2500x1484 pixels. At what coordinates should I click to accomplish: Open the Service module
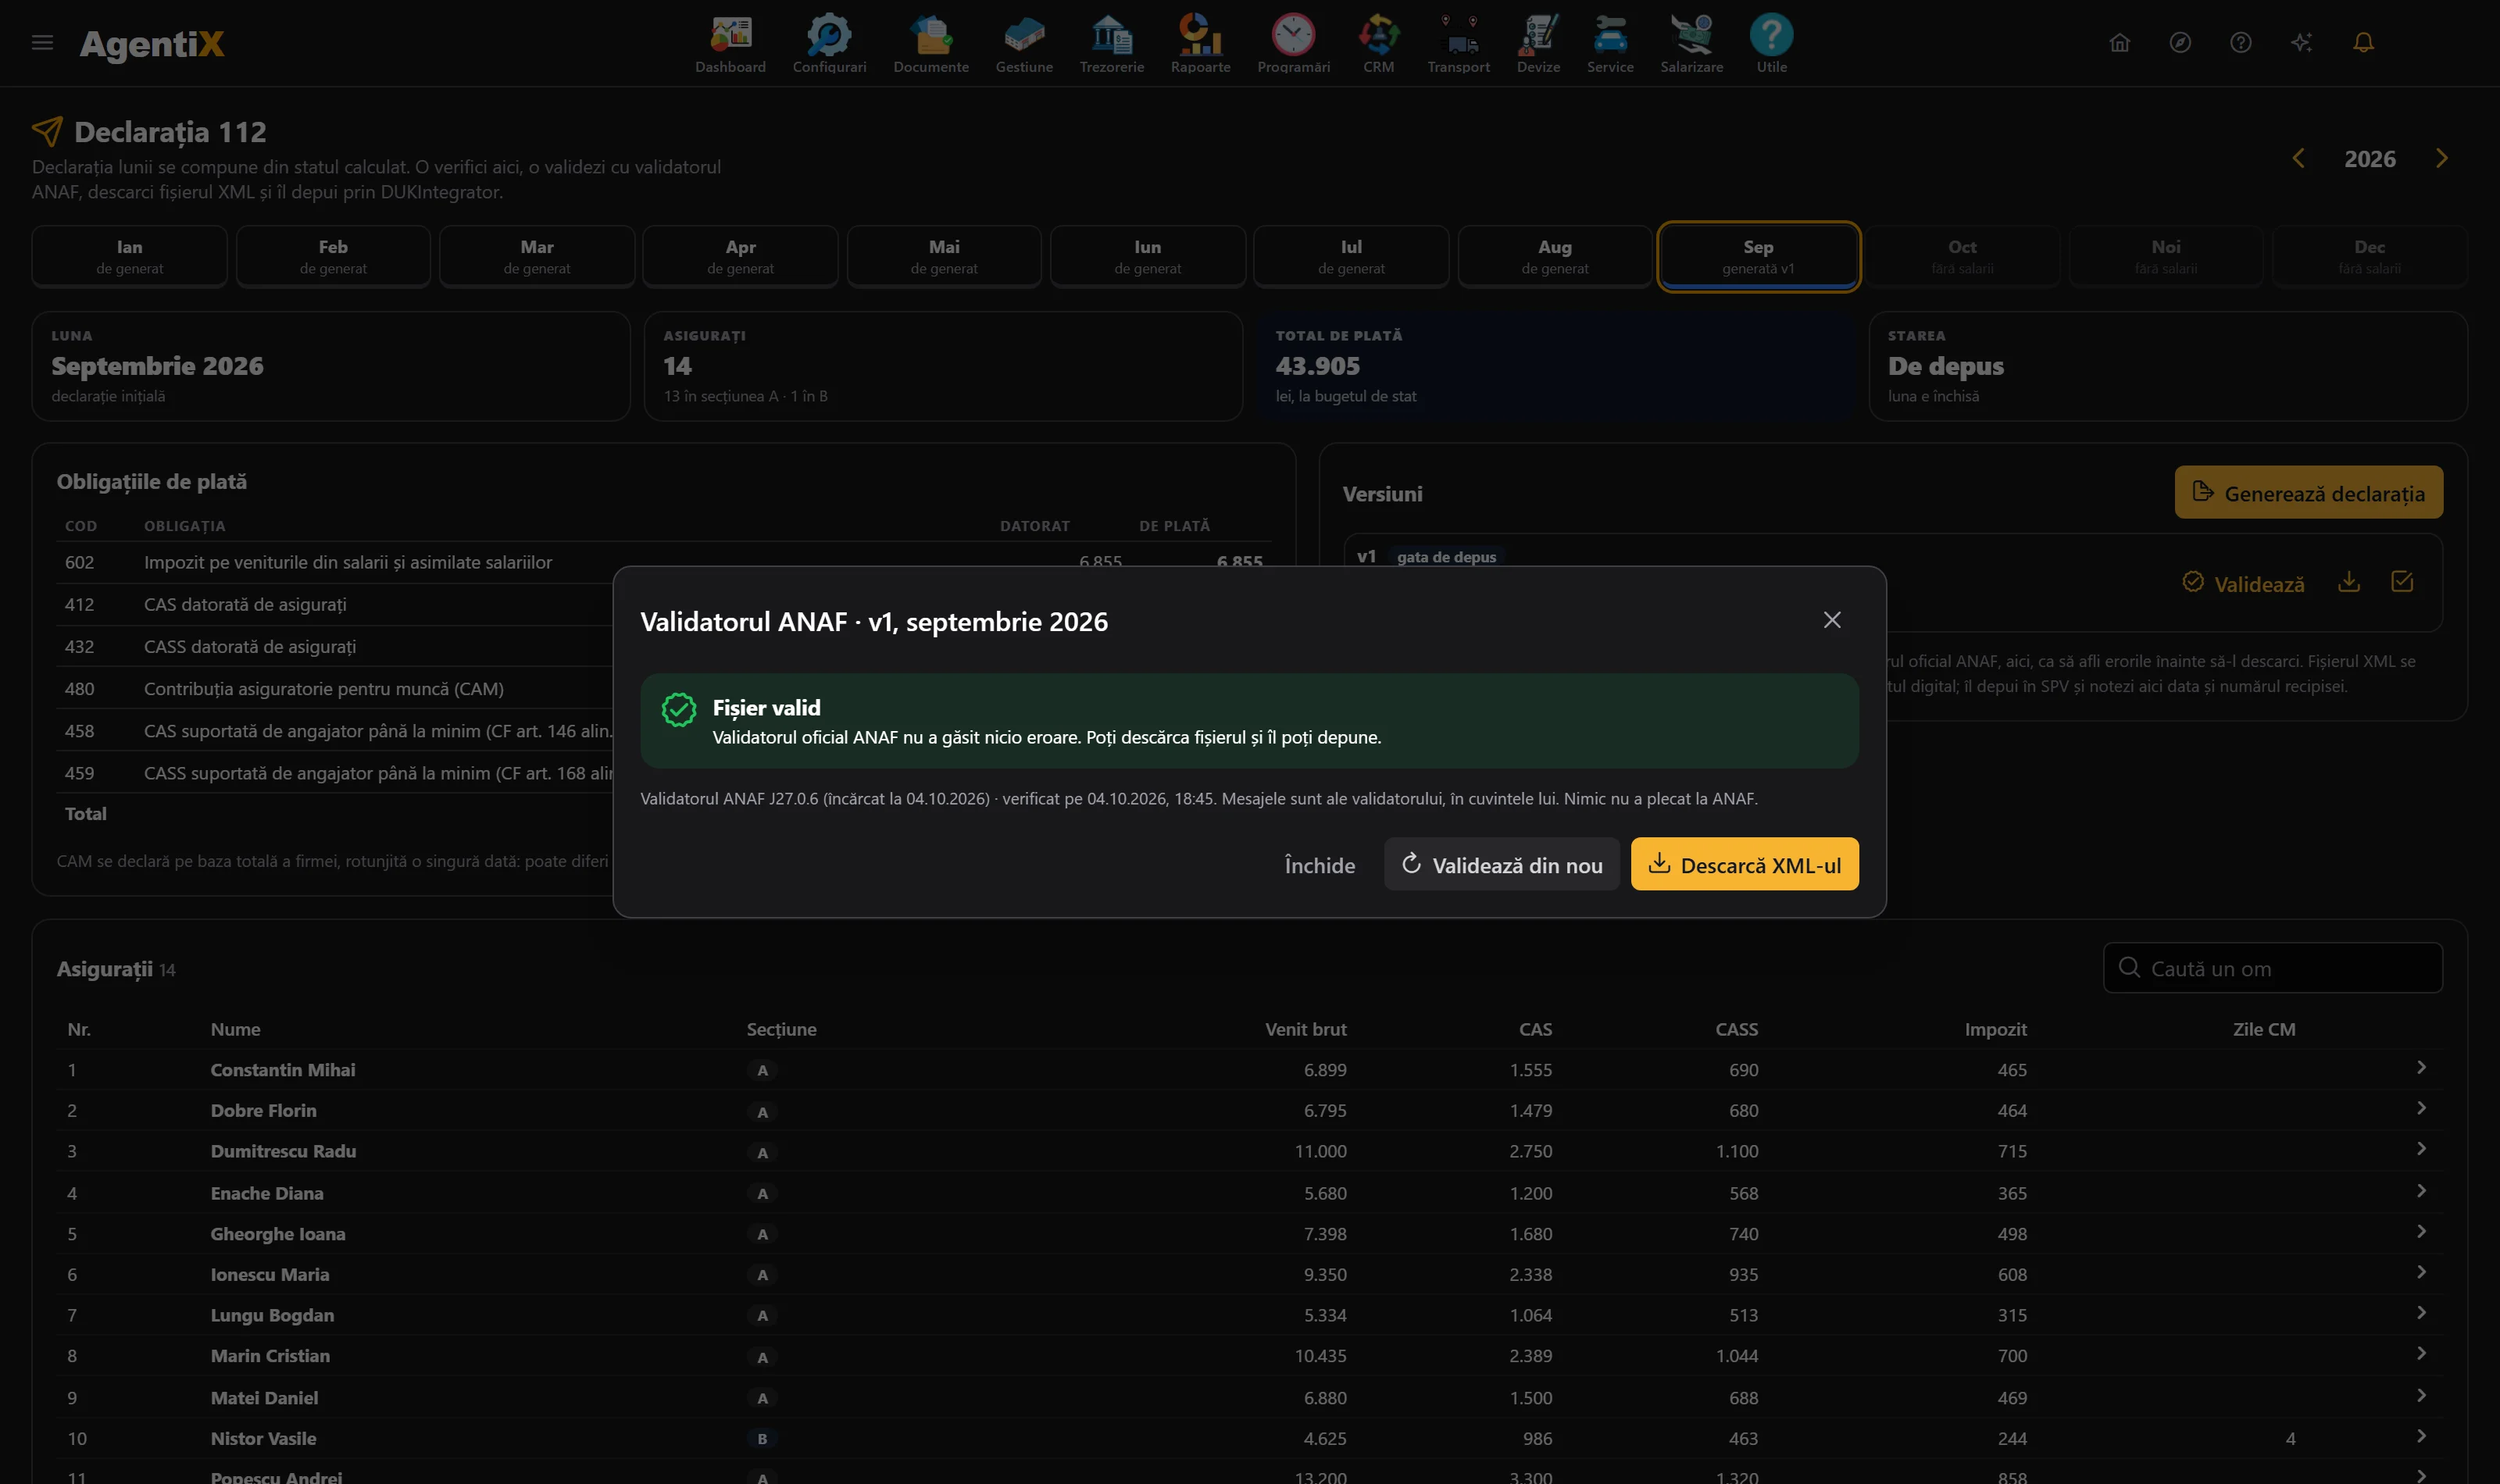(1610, 44)
